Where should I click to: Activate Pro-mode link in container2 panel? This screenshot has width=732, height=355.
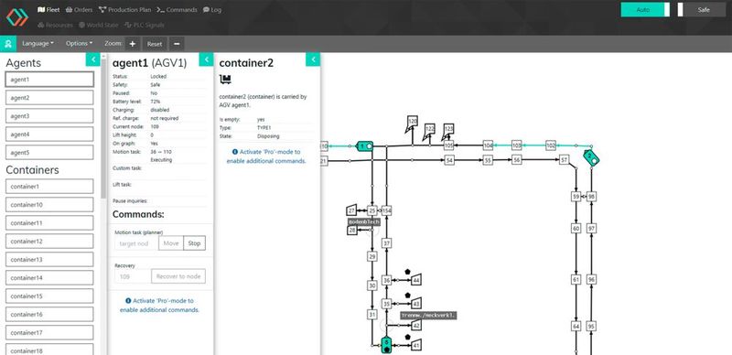266,156
